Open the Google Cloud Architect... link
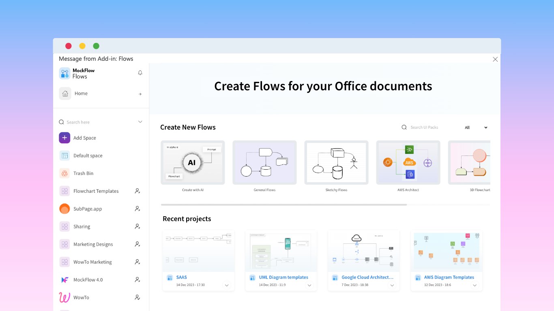Image resolution: width=554 pixels, height=311 pixels. (x=368, y=277)
